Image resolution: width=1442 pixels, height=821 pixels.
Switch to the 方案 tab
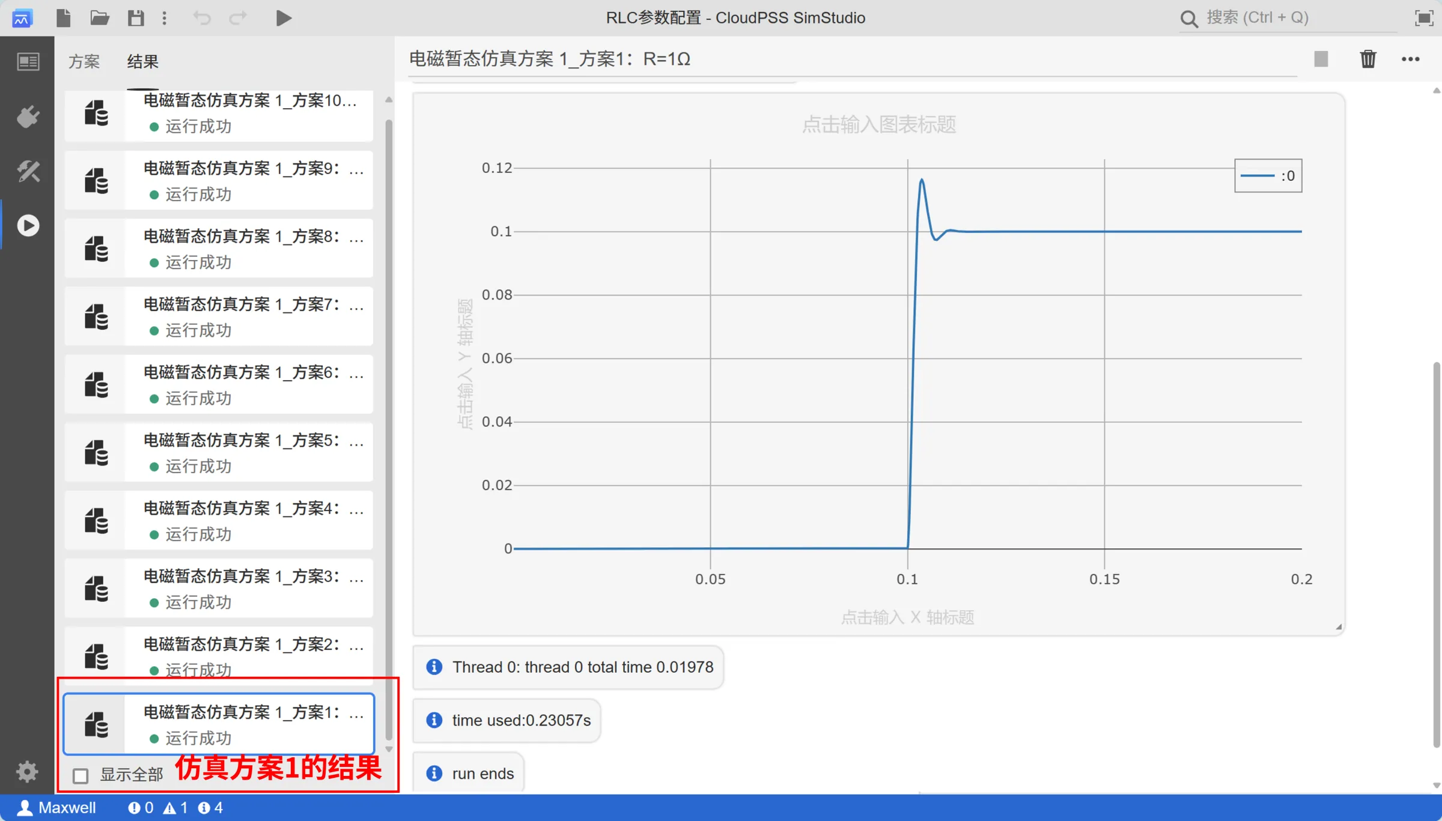point(84,61)
